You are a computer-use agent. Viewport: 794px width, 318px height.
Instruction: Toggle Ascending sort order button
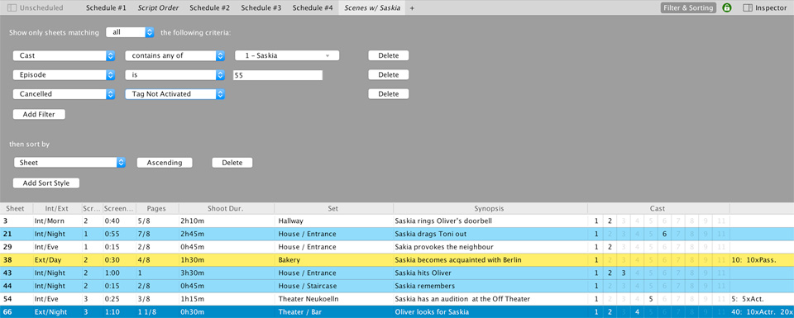click(x=165, y=163)
